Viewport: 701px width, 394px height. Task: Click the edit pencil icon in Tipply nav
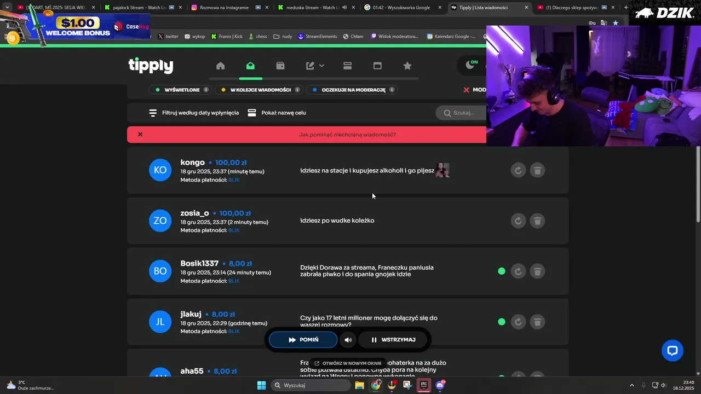(x=310, y=66)
